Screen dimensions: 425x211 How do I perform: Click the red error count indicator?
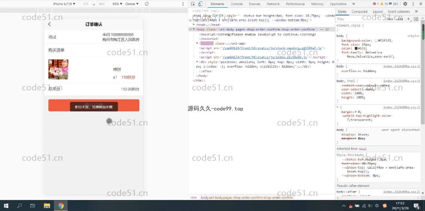376,4
